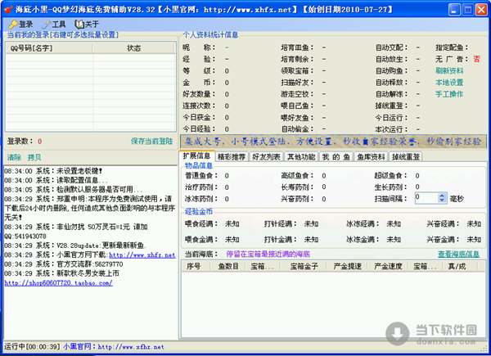This screenshot has width=491, height=356.
Task: Click the log line 未设置老板键
Action: (x=53, y=171)
